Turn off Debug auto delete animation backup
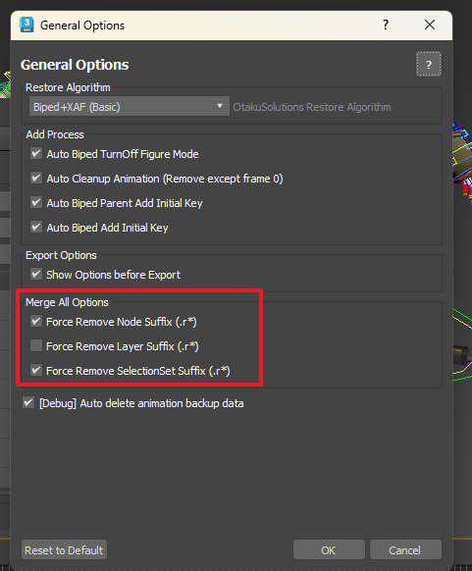Screen dimensions: 472x571 click(x=28, y=403)
